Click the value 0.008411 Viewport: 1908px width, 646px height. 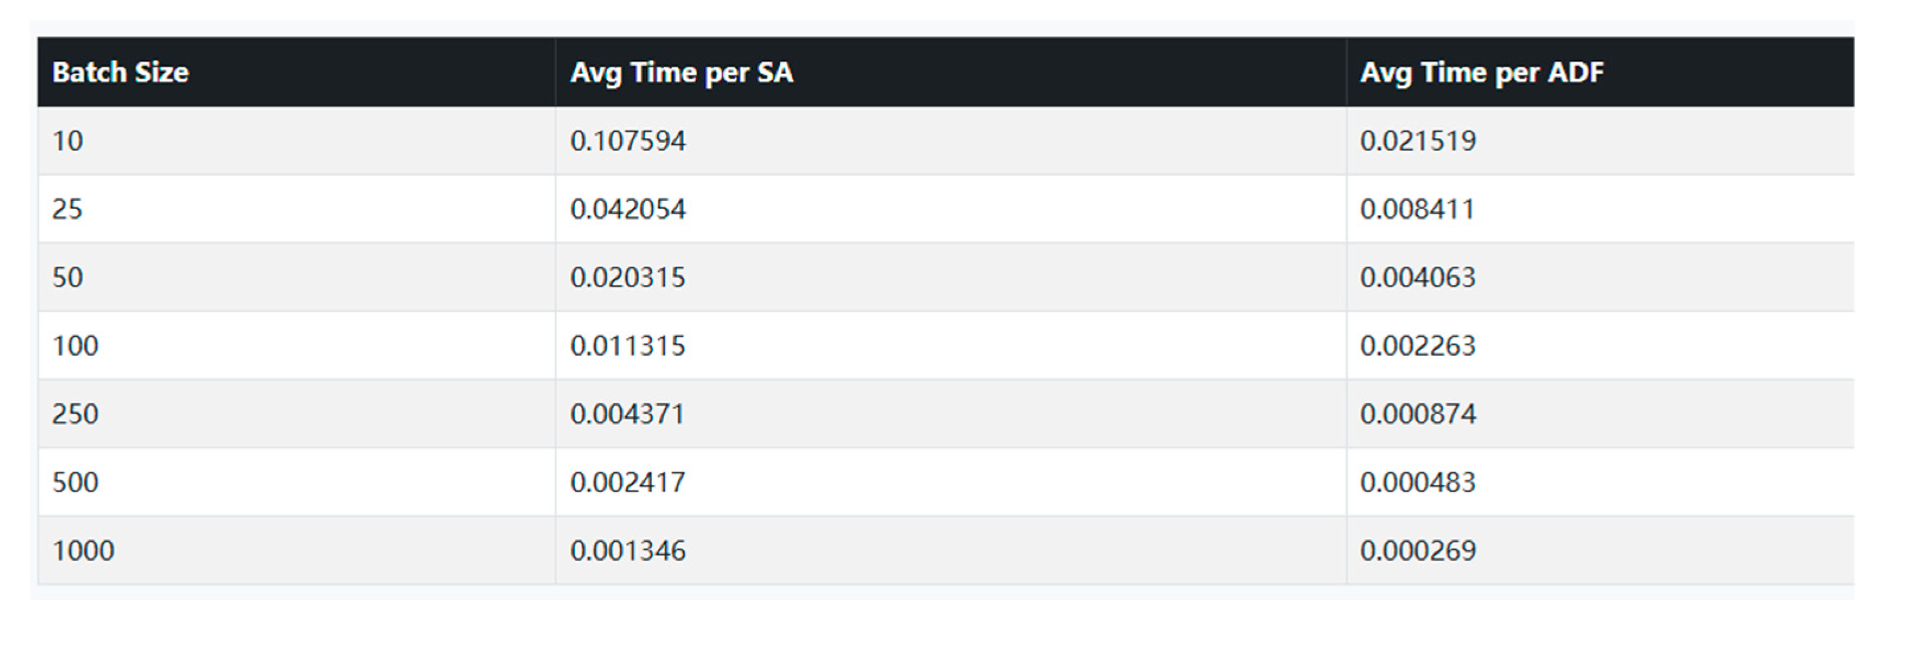[x=1418, y=210]
